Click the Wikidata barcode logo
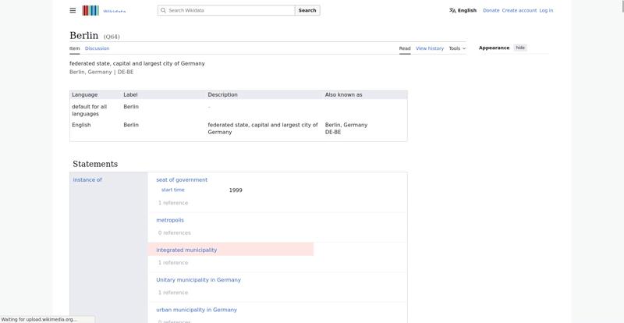 click(x=91, y=11)
